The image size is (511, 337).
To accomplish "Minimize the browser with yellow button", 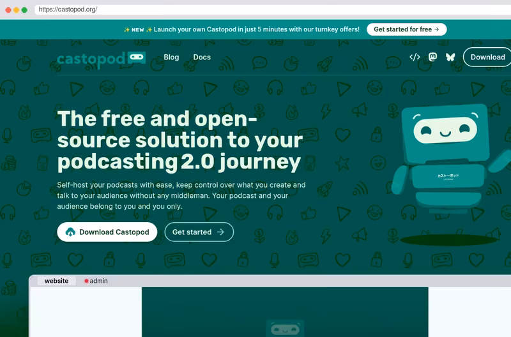I will (x=17, y=10).
